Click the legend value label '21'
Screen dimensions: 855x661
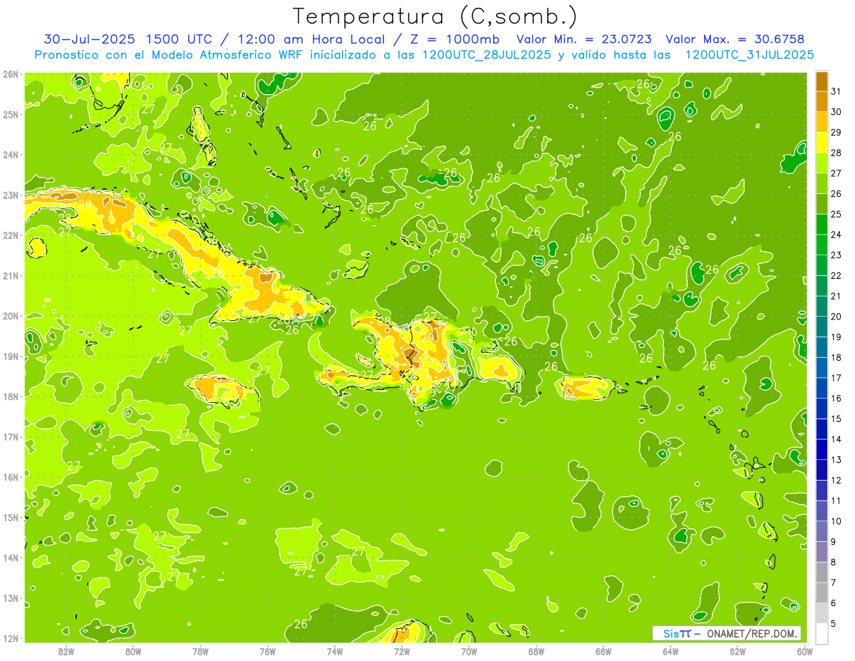pos(836,296)
